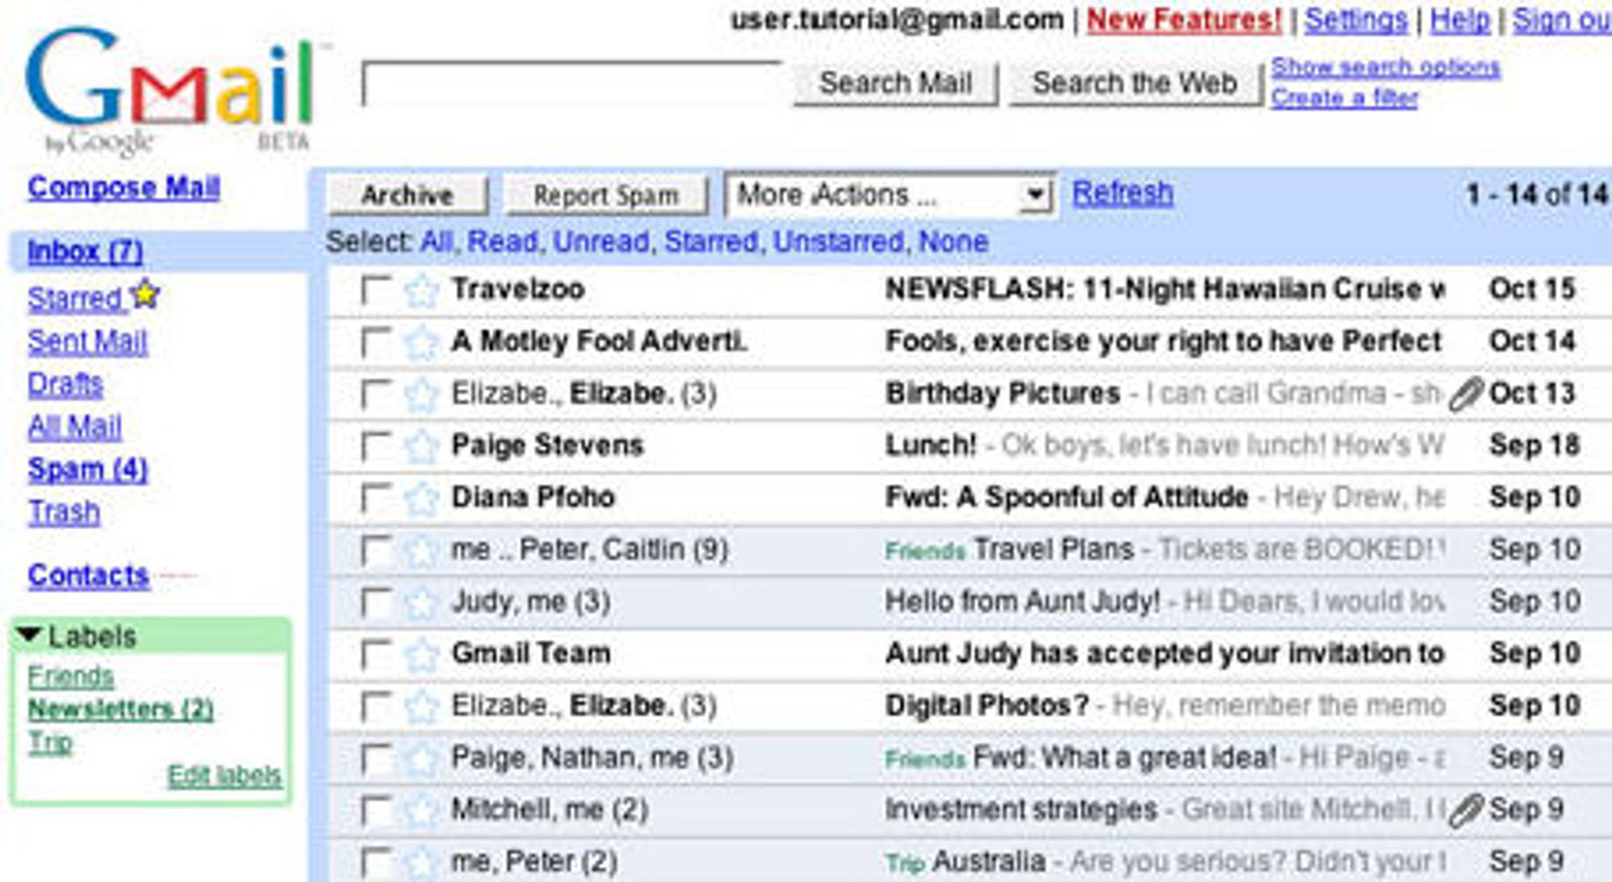This screenshot has width=1612, height=882.
Task: Open the Drafts folder
Action: [x=65, y=384]
